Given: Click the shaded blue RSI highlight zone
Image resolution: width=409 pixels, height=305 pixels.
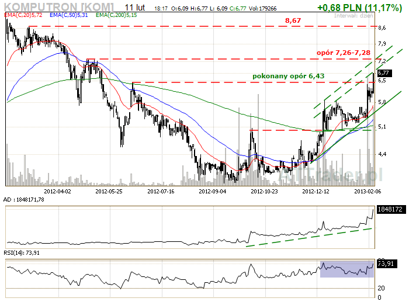Looking at the screenshot, I should pyautogui.click(x=347, y=269).
